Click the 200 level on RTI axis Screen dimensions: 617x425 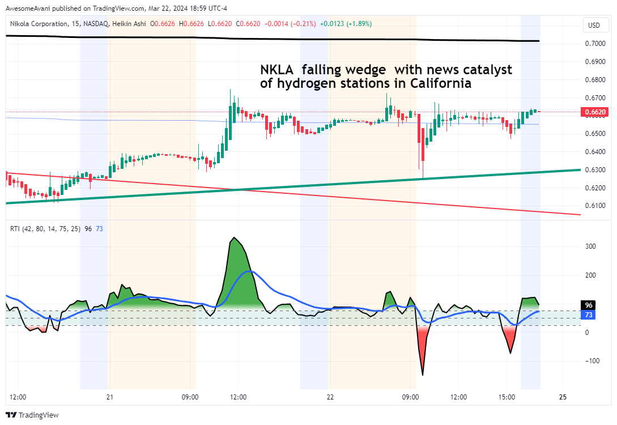[x=590, y=275]
